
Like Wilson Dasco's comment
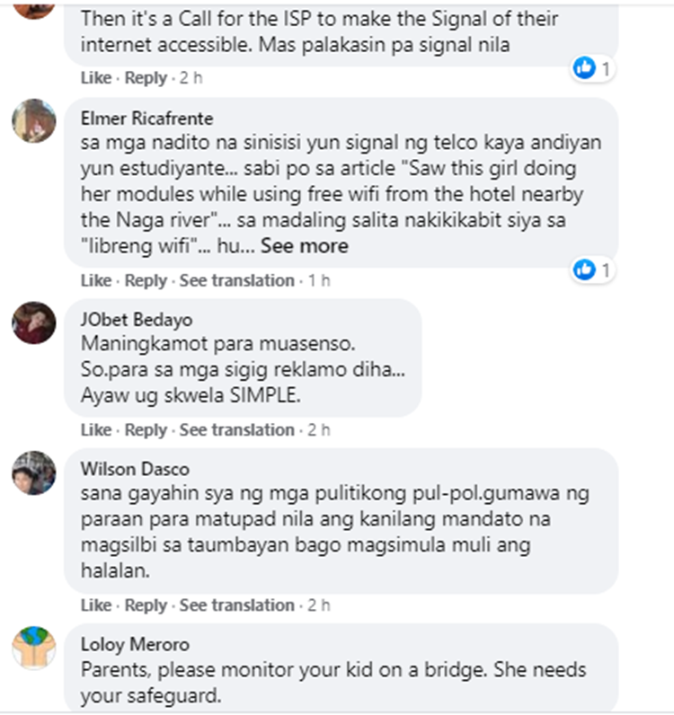(96, 605)
